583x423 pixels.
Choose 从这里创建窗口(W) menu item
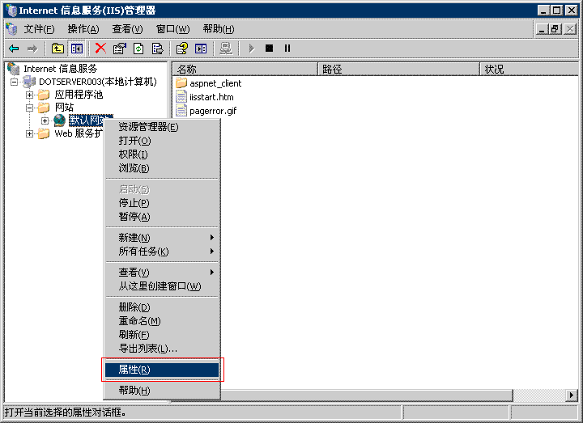(x=162, y=286)
